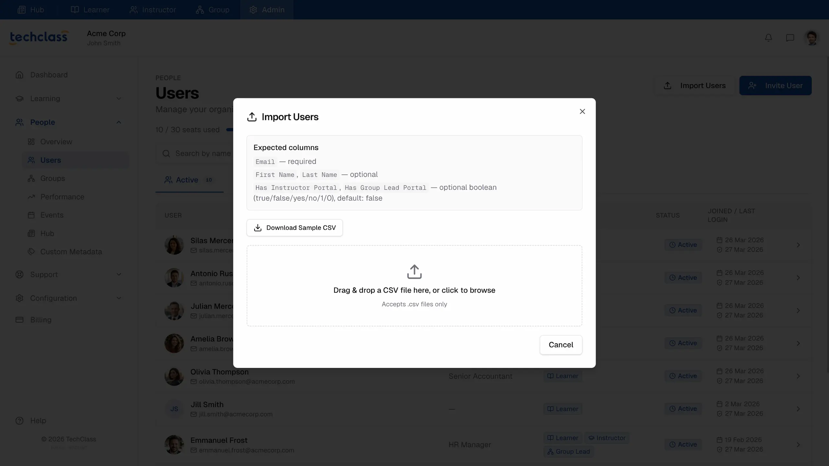This screenshot has height=466, width=829.
Task: Open John Smith profile avatar
Action: tap(812, 38)
